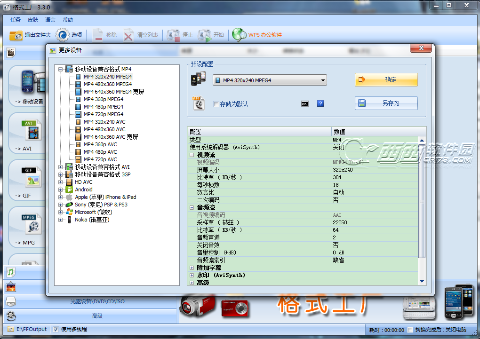Image resolution: width=480 pixels, height=339 pixels.
Task: Open the 输出文件夹 output folder icon
Action: [16, 35]
